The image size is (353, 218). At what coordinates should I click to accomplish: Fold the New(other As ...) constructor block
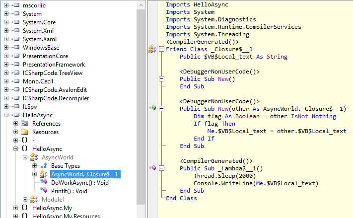pyautogui.click(x=161, y=109)
